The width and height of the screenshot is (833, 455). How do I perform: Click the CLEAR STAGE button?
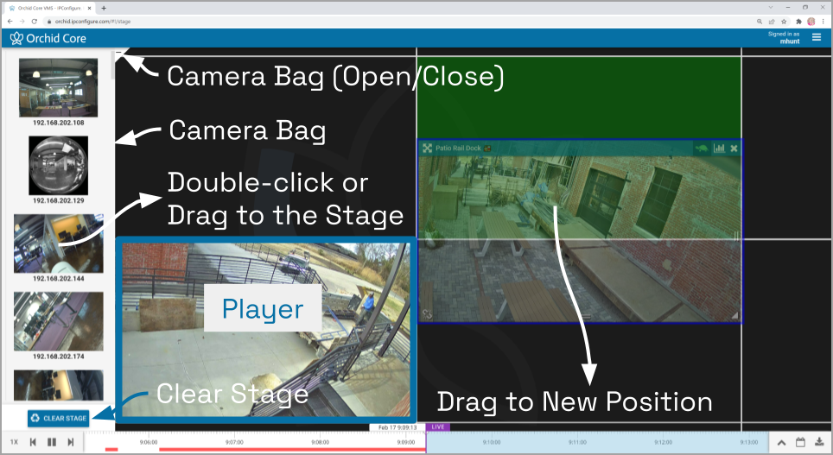click(59, 418)
